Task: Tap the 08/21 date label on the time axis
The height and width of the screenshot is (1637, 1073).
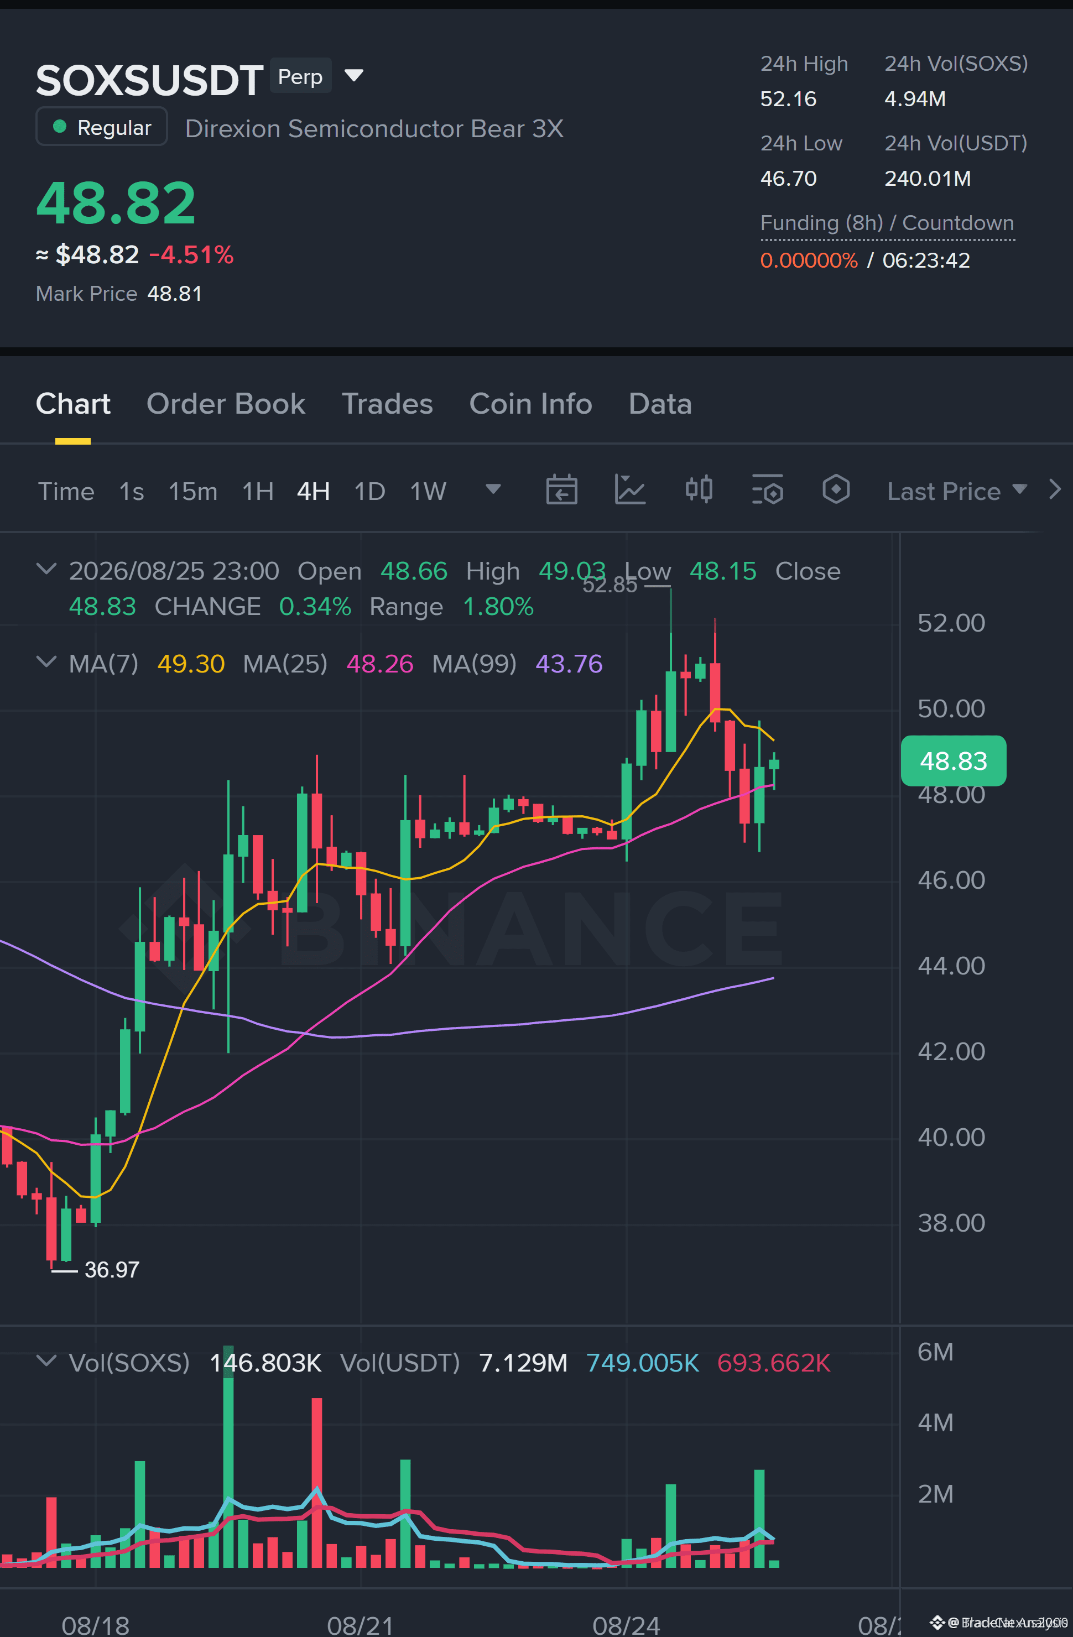Action: 360,1625
